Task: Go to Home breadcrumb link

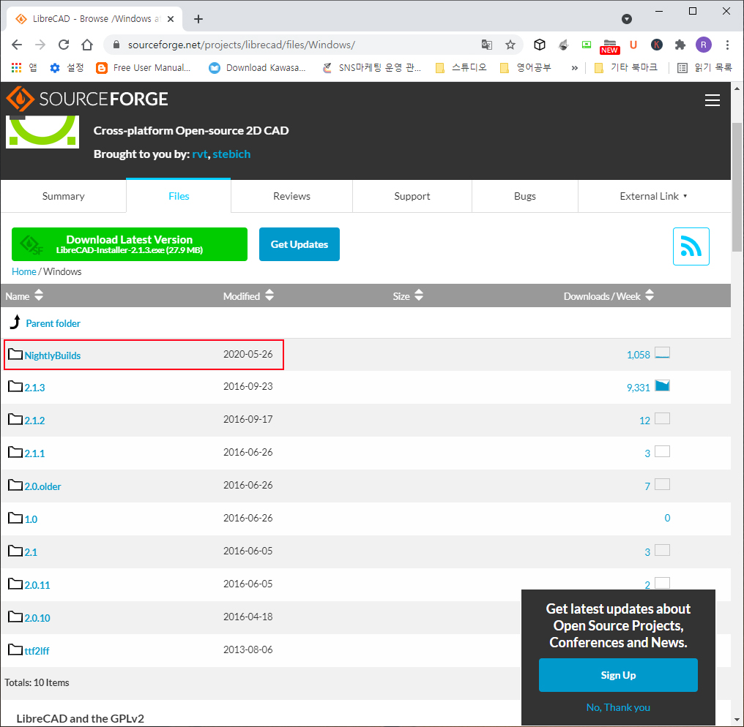Action: coord(23,271)
